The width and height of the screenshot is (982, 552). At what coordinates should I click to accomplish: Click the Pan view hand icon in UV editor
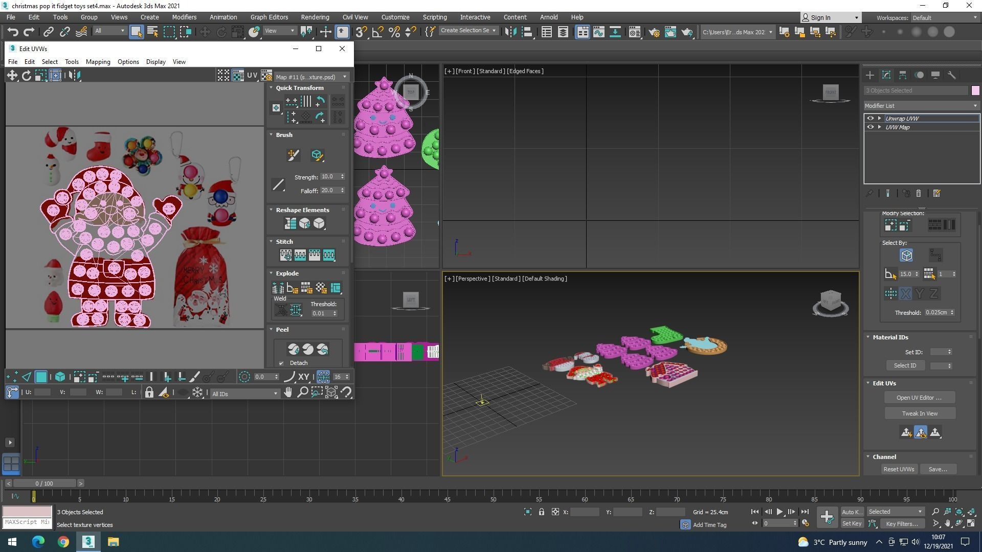click(x=288, y=393)
